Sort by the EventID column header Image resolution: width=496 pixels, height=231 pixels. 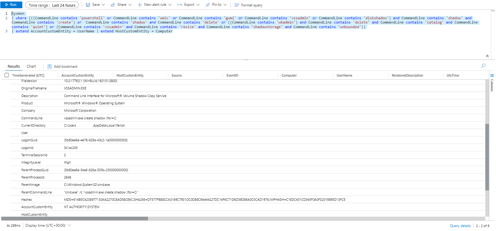[x=232, y=75]
